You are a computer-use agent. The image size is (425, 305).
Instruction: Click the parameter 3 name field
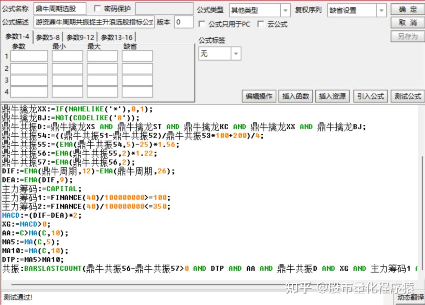click(29, 80)
